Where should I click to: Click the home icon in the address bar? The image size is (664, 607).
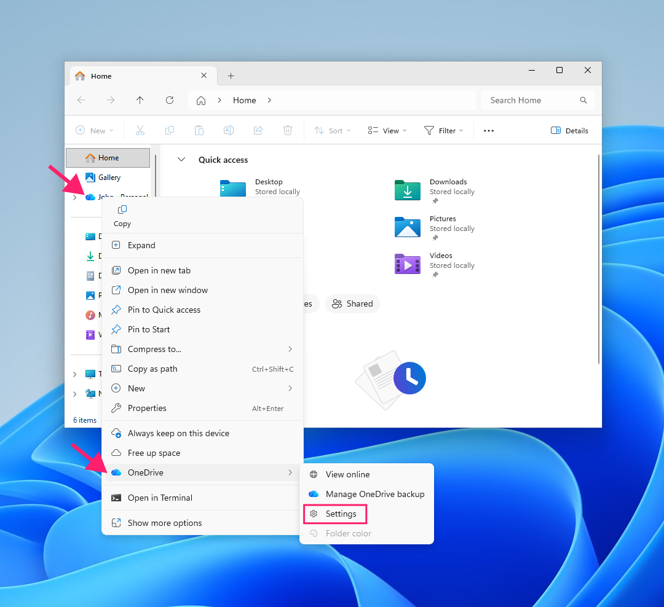pos(201,100)
